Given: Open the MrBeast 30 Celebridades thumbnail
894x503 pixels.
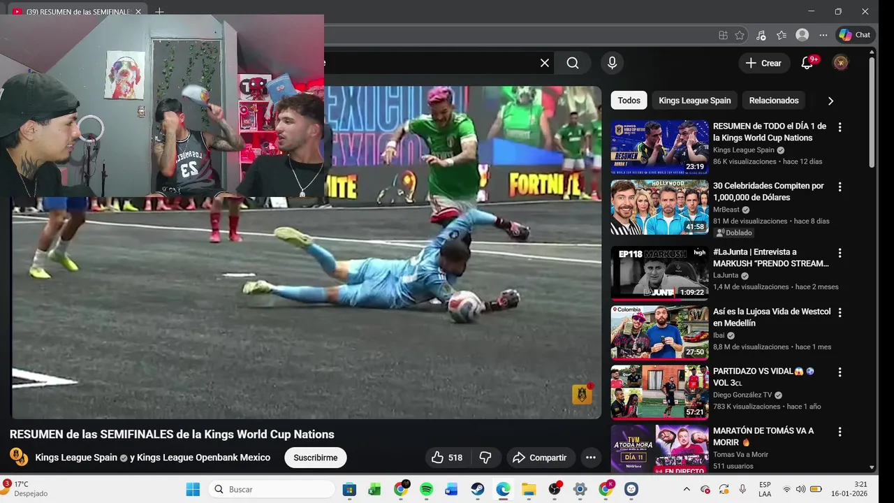Looking at the screenshot, I should tap(659, 207).
